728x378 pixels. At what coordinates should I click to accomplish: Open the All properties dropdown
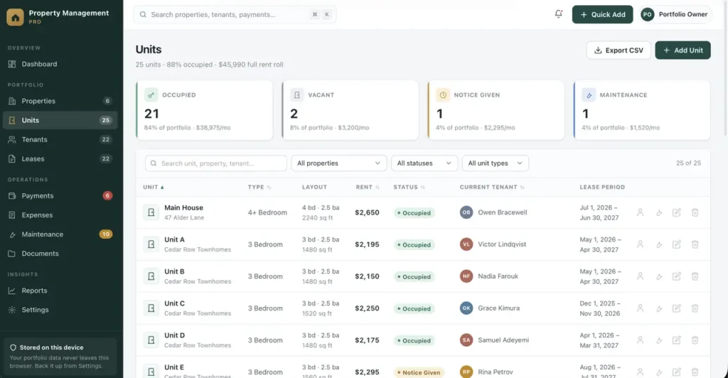pos(338,163)
